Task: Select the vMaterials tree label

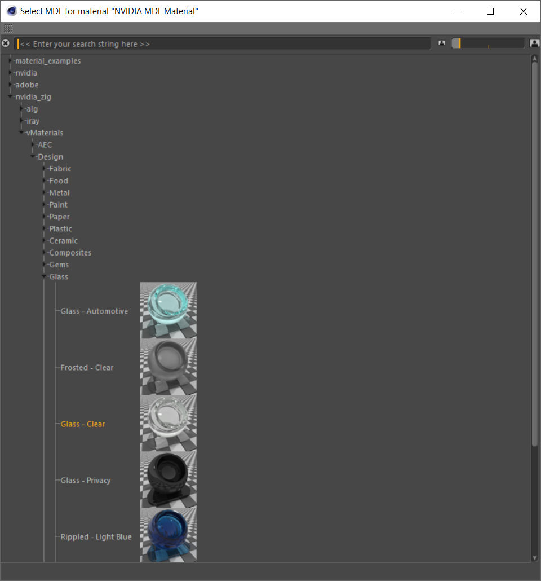Action: click(45, 133)
